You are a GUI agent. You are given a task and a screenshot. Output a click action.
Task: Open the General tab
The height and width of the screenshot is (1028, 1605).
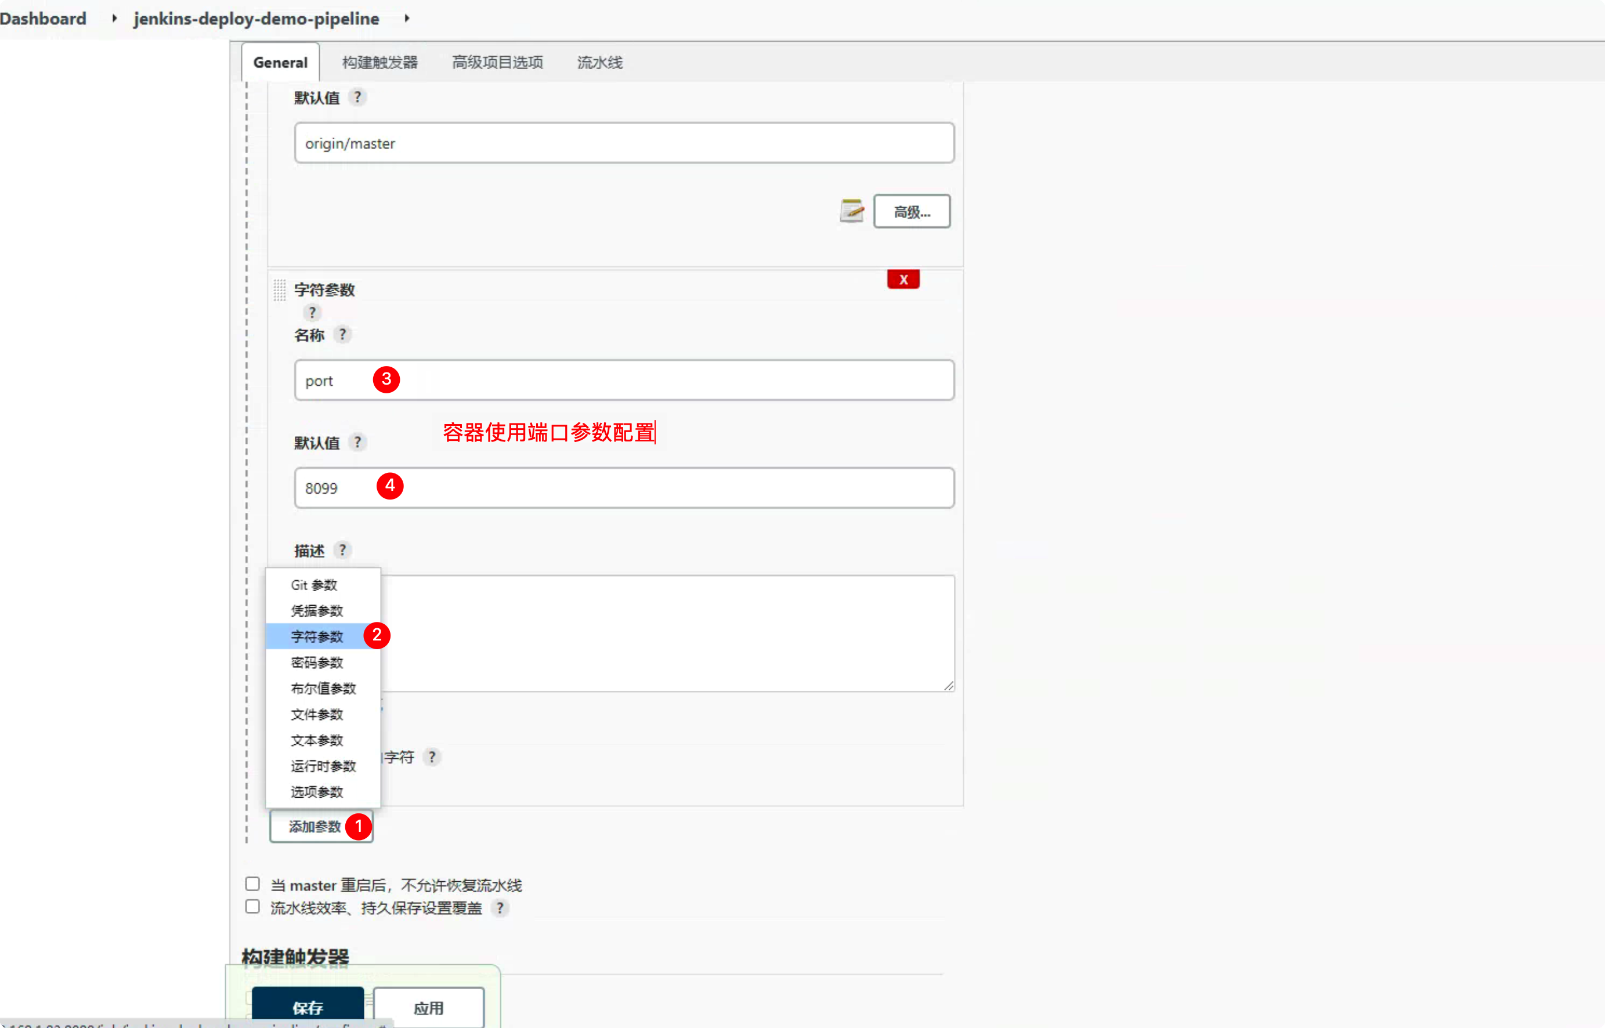[x=280, y=63]
